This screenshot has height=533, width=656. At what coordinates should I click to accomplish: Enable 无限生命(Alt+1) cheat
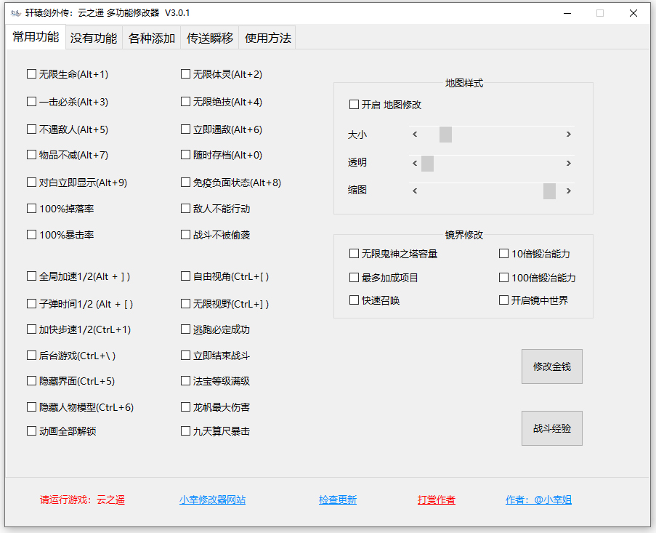(x=31, y=73)
